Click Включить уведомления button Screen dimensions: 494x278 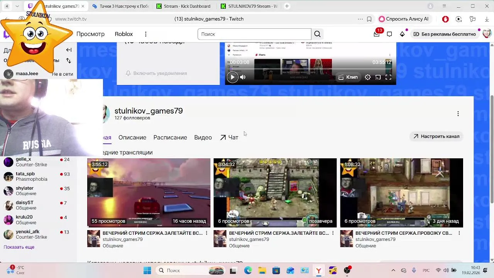(156, 73)
